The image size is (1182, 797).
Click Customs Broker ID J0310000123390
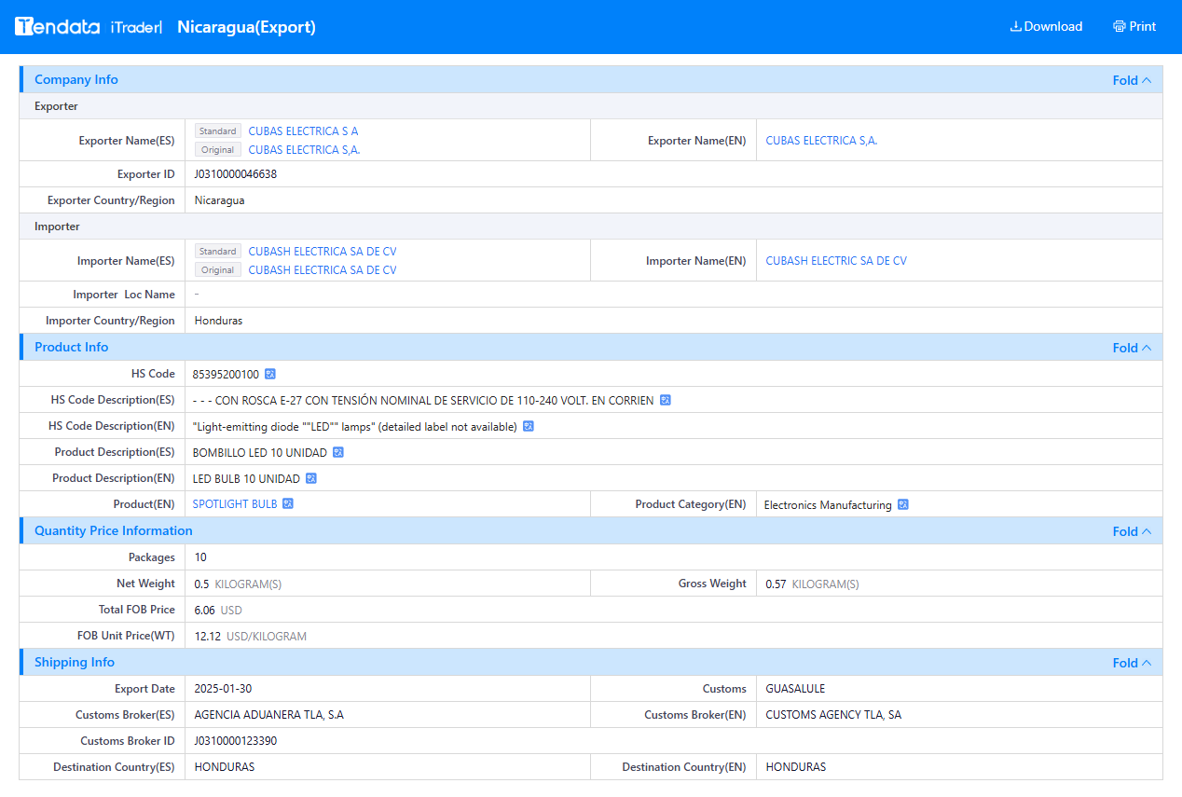tap(236, 741)
